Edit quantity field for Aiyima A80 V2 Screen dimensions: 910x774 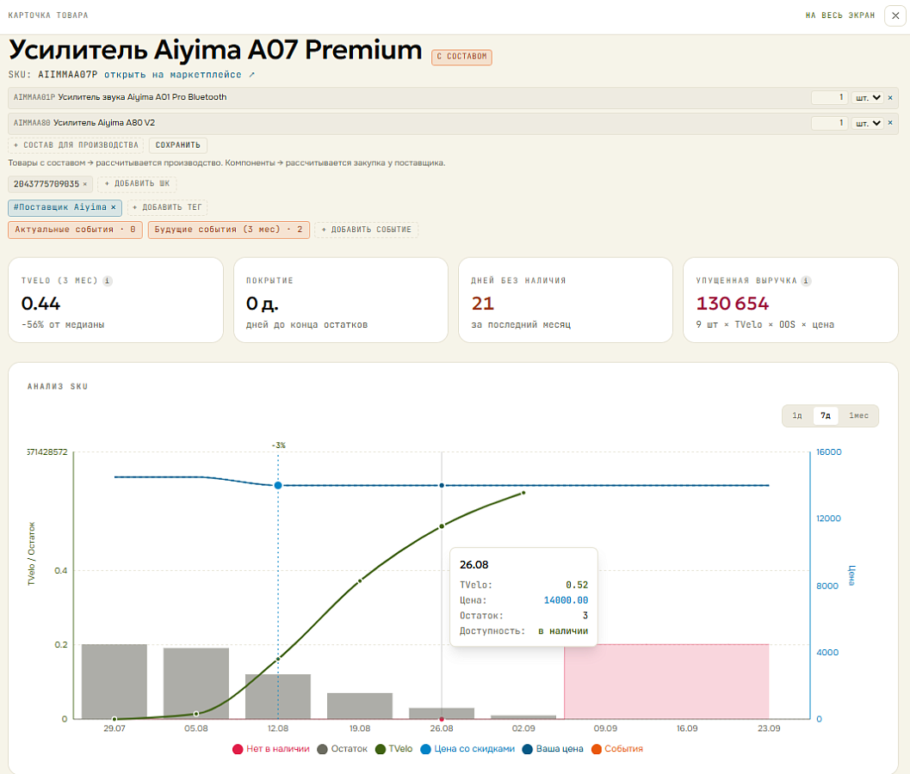[x=829, y=123]
